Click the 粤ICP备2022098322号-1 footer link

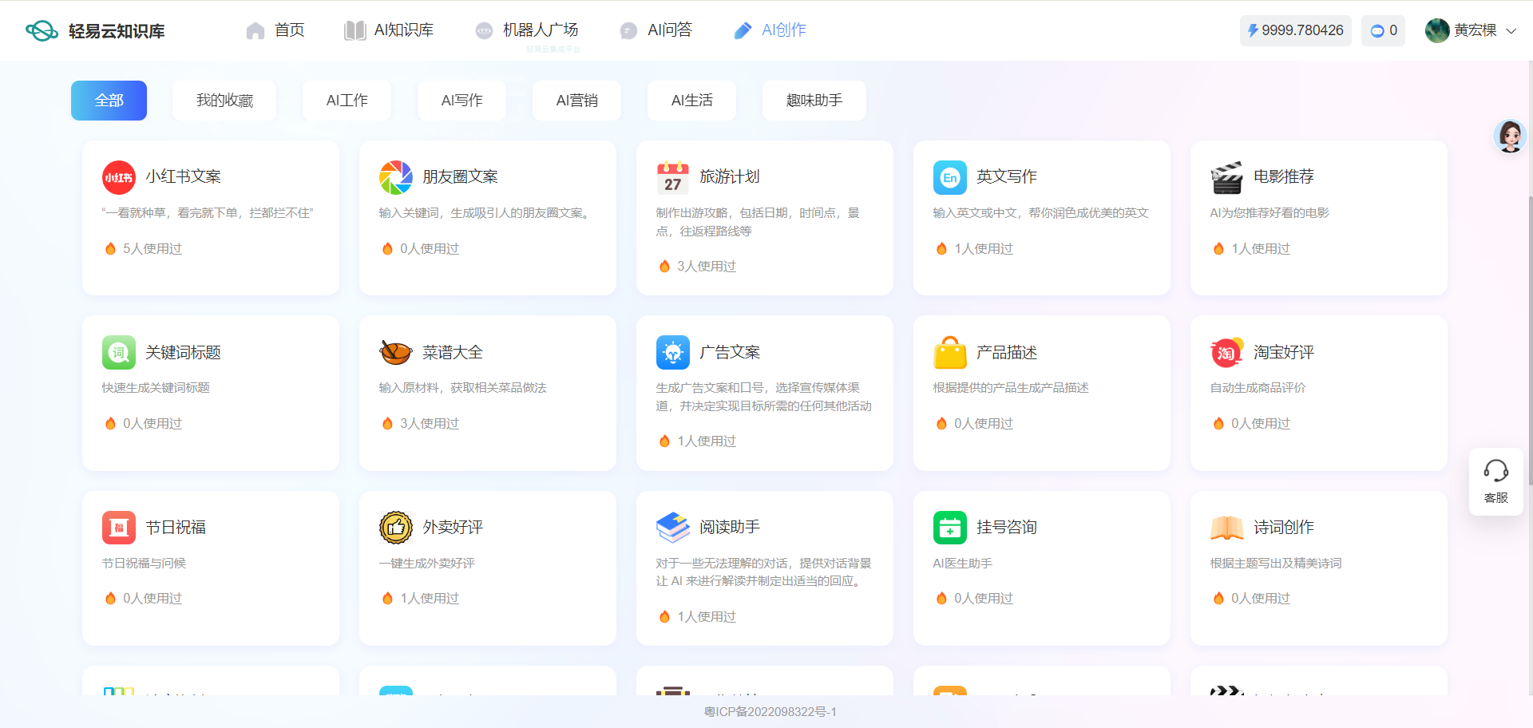tap(770, 712)
